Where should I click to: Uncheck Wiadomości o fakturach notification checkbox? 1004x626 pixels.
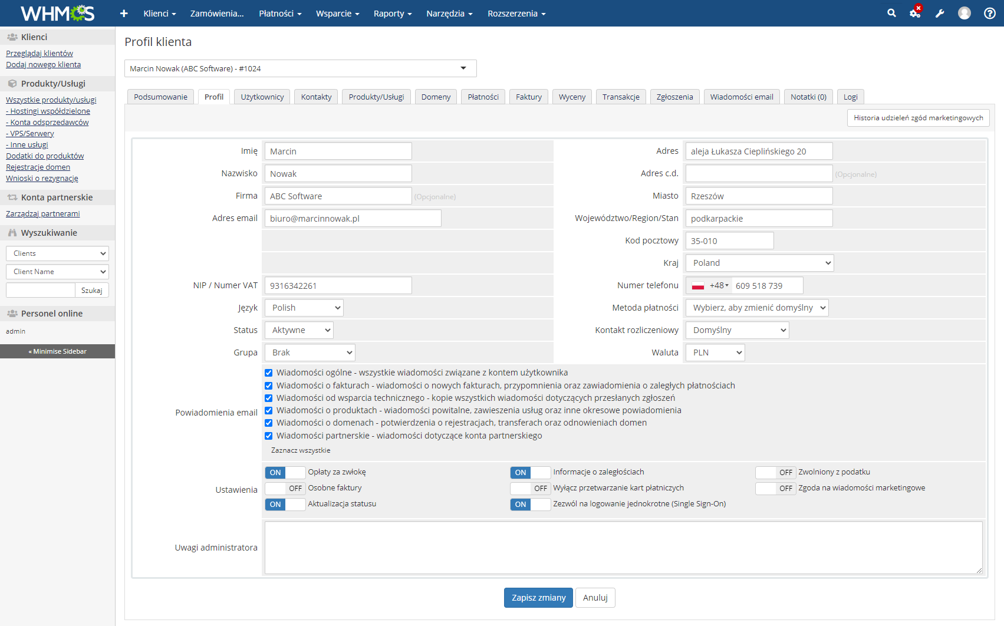[269, 385]
